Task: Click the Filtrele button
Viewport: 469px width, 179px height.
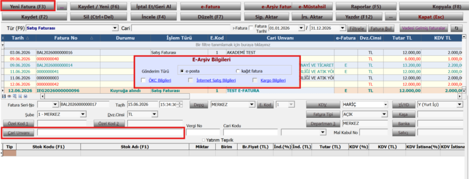Action: (357, 29)
